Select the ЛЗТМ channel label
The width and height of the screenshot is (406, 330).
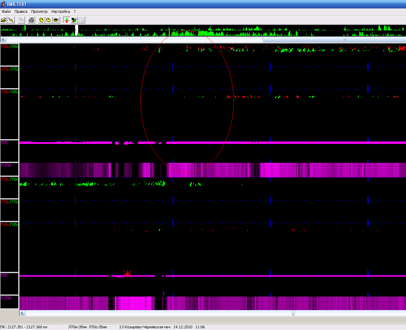tap(6, 166)
